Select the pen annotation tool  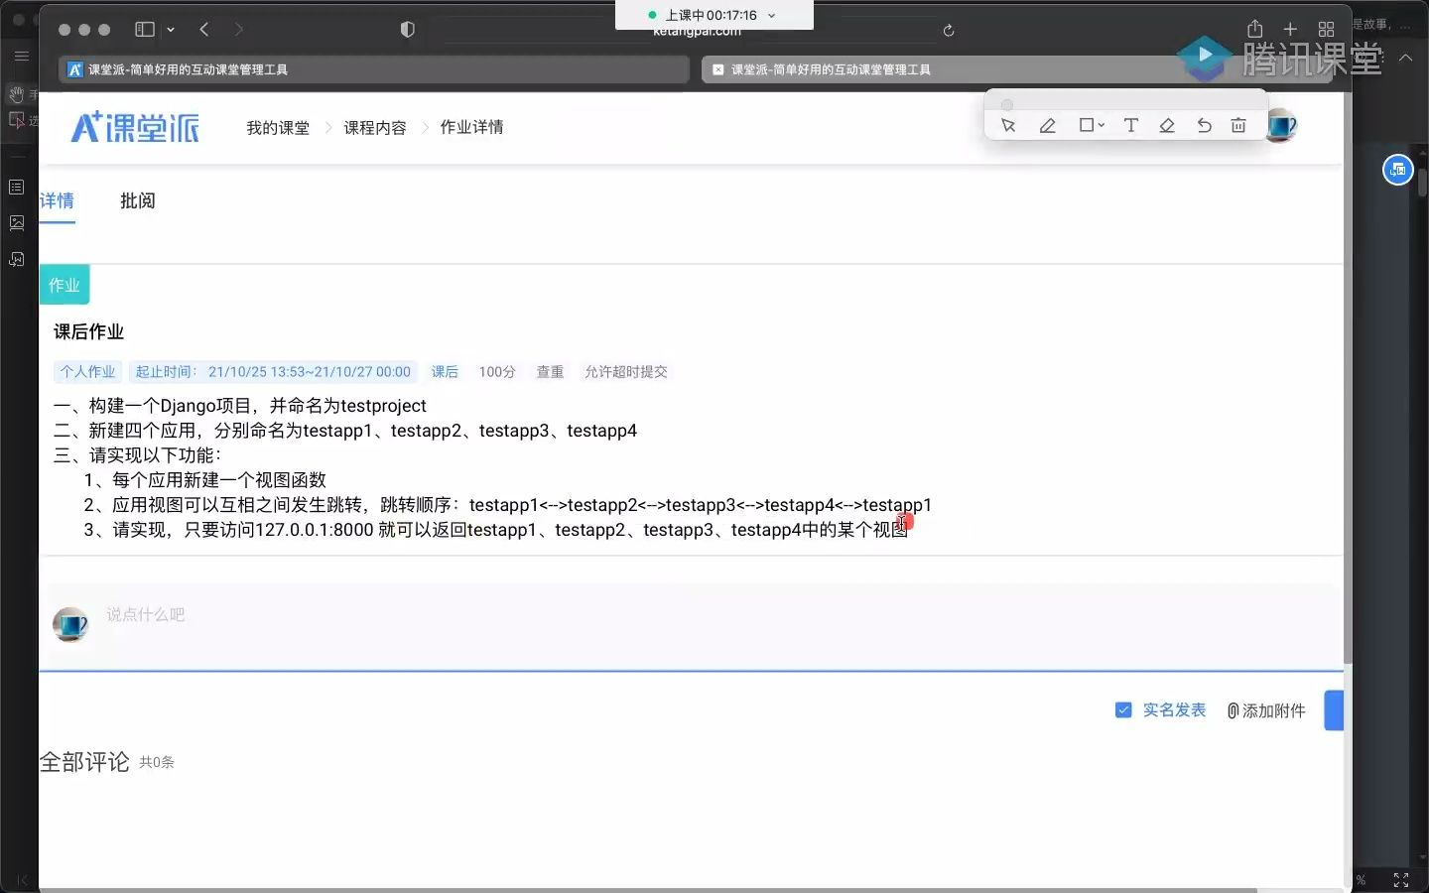click(1048, 125)
